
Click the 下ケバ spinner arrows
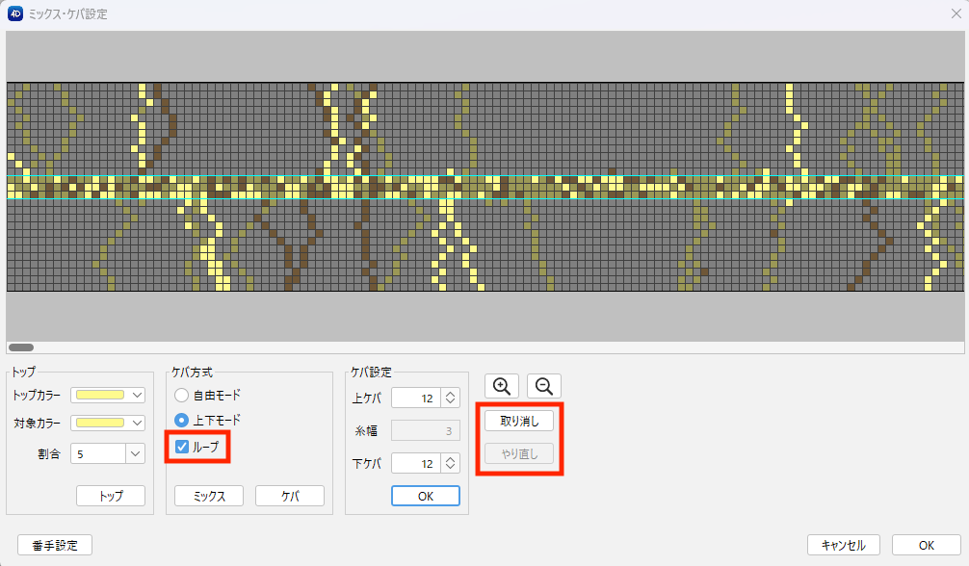pyautogui.click(x=451, y=463)
